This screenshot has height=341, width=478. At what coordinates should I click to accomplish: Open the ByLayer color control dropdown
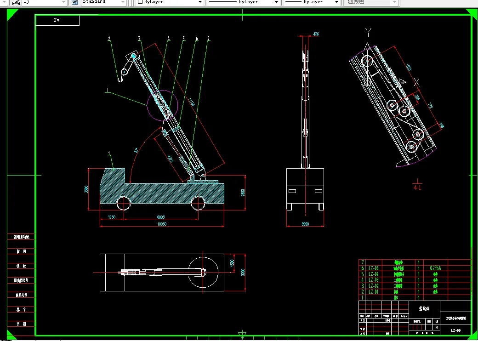click(x=200, y=2)
